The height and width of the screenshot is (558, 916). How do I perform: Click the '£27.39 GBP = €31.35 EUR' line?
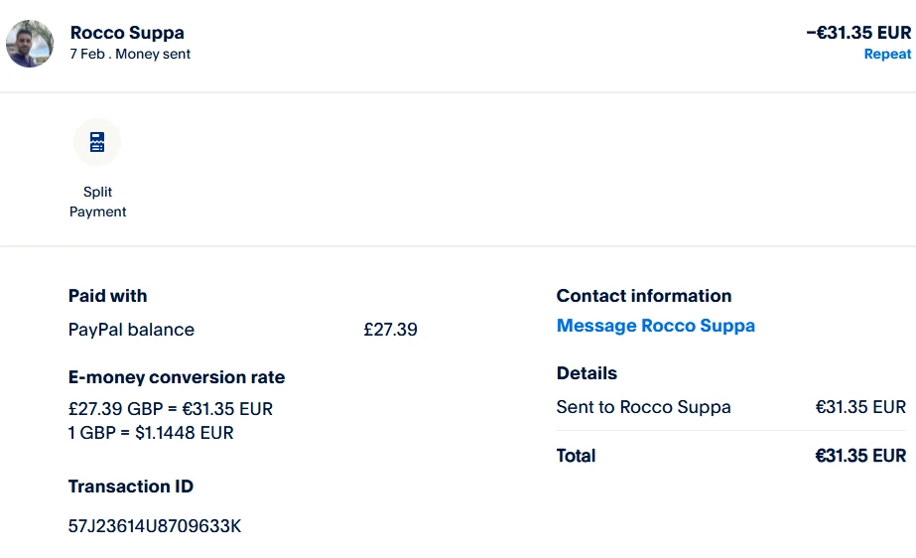pyautogui.click(x=171, y=409)
